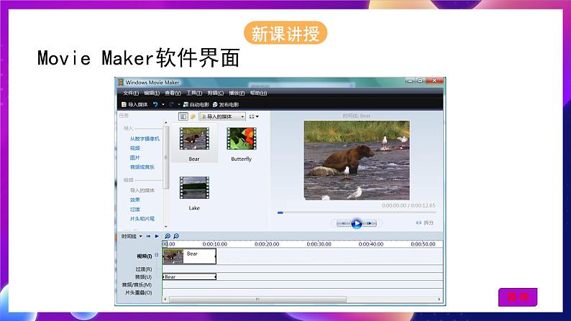Screen dimensions: 571x321
Task: Click the play timeline icon
Action: pyautogui.click(x=157, y=236)
